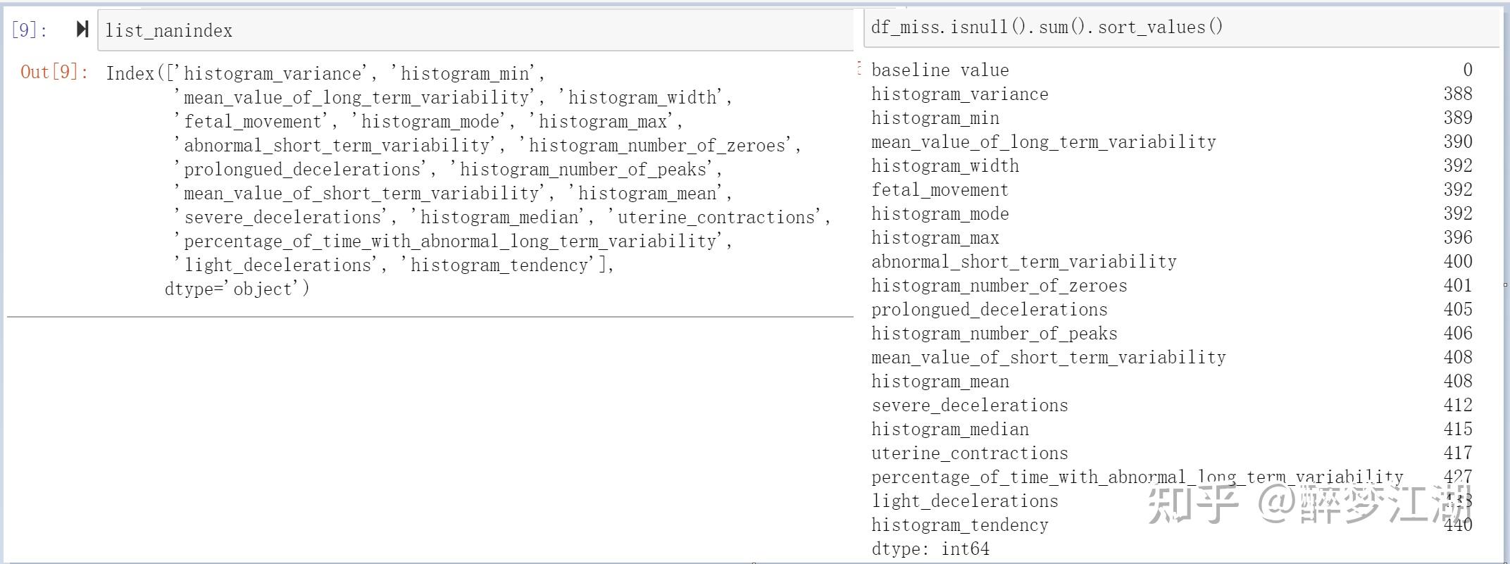This screenshot has width=1510, height=564.
Task: Click the histogram_tendency row in the results
Action: click(x=1172, y=525)
